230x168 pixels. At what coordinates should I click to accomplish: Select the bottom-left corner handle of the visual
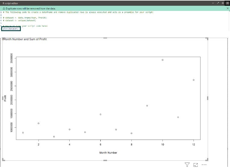4,160
